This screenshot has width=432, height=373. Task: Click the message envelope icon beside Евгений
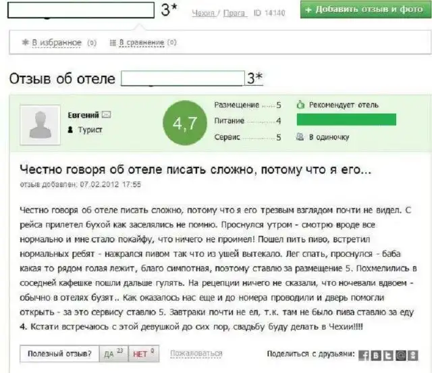coord(107,115)
